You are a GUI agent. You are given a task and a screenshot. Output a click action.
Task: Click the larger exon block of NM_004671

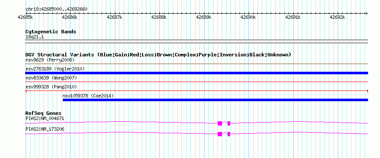click(220, 123)
